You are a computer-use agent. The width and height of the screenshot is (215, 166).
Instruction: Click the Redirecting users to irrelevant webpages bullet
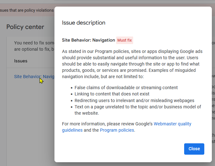[134, 100]
